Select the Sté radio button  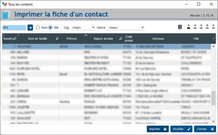(50, 28)
